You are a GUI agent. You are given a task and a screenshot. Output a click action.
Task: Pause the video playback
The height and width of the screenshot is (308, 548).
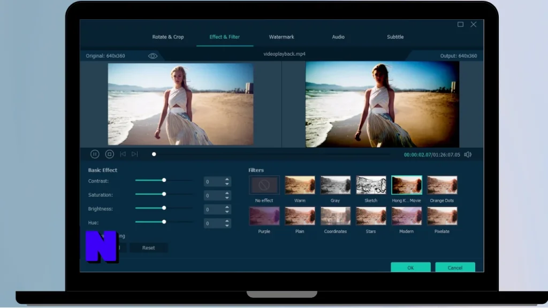coord(95,154)
